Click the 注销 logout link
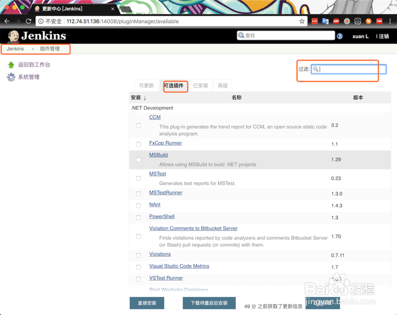The image size is (397, 315). click(384, 36)
